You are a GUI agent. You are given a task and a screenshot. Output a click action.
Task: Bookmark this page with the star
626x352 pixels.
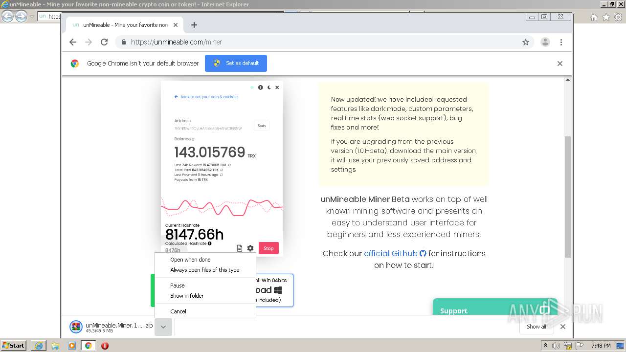(526, 42)
